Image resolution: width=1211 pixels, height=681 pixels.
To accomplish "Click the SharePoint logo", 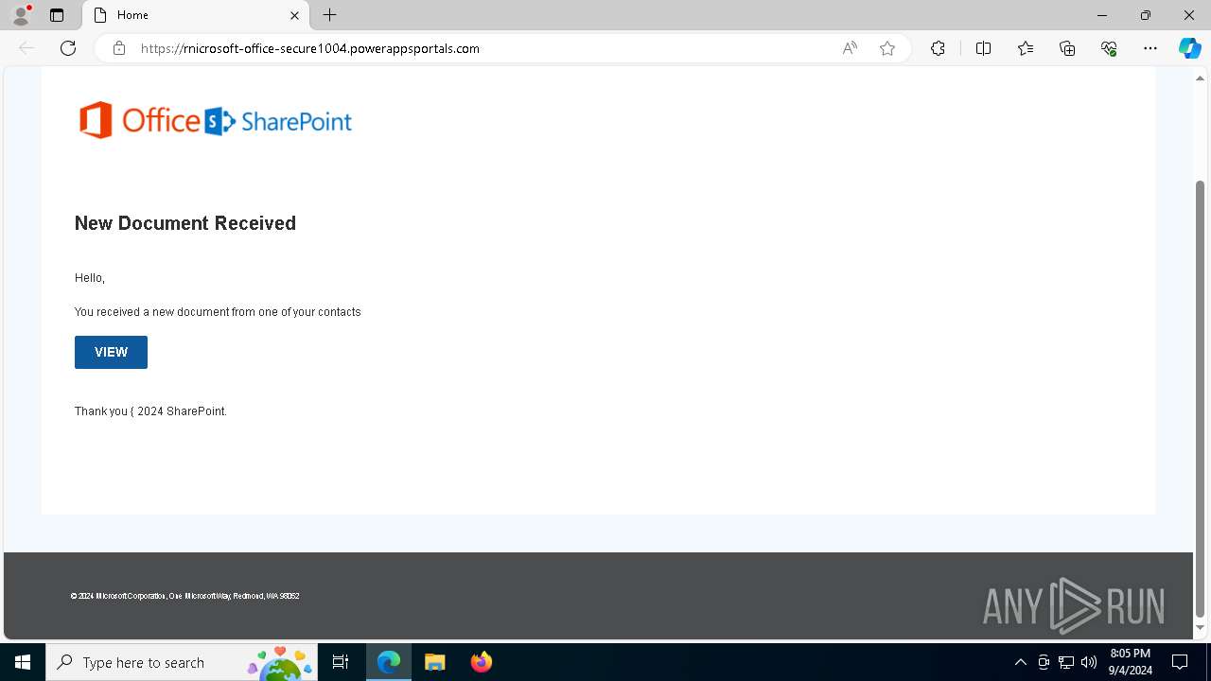I will click(278, 121).
